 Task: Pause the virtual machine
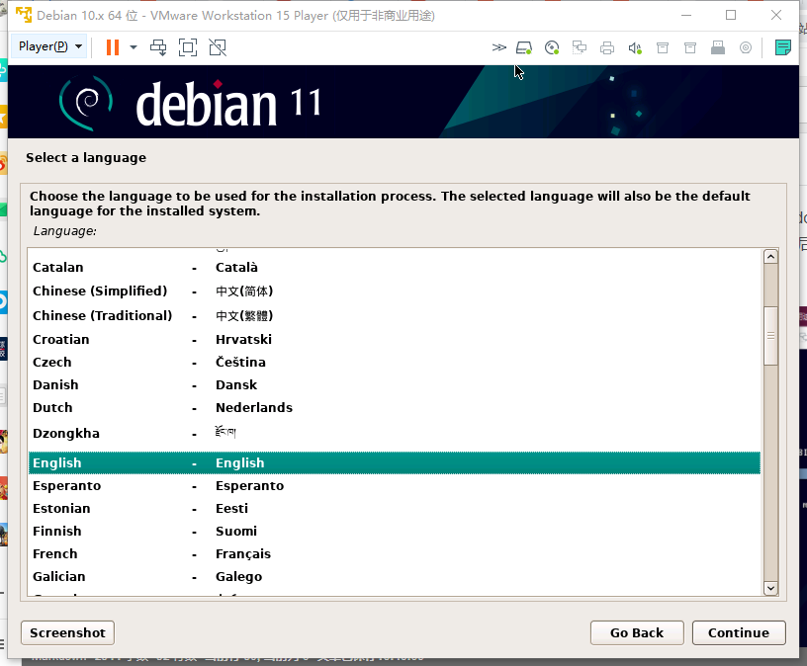pos(112,47)
